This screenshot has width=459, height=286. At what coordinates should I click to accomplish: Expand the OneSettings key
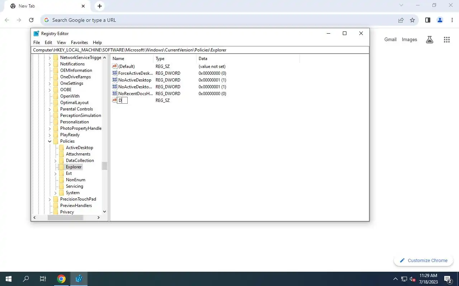click(50, 83)
